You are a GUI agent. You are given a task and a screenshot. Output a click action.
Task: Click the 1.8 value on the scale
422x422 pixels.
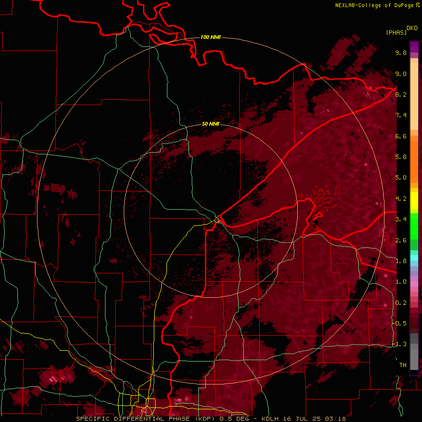pos(401,261)
